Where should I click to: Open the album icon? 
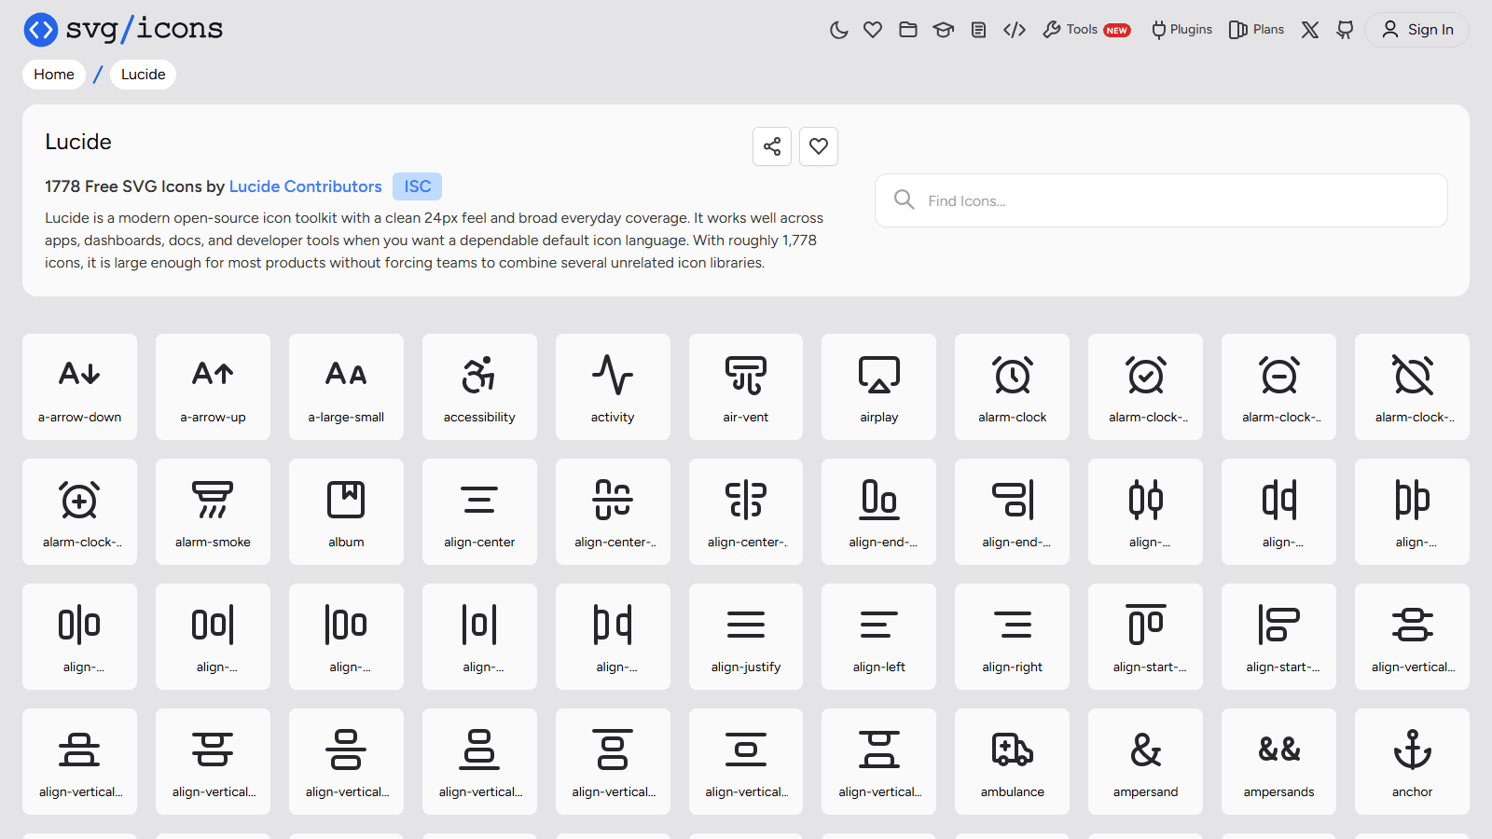click(x=346, y=512)
